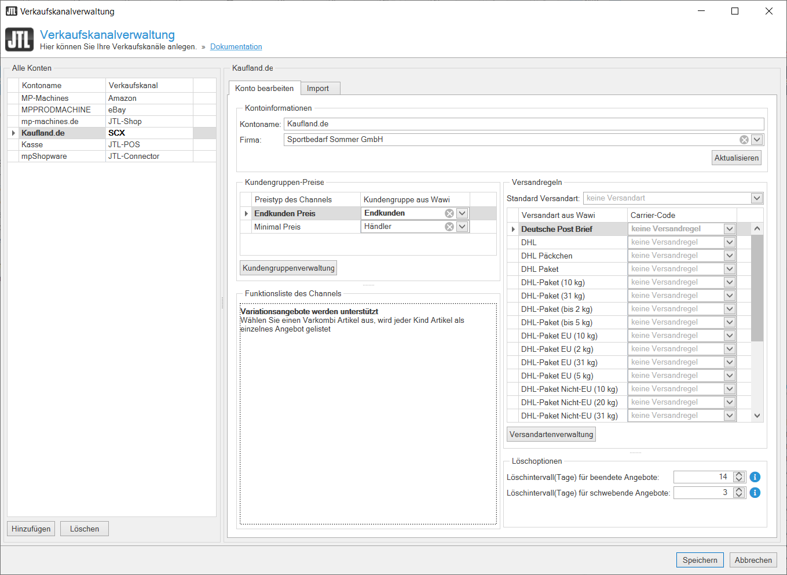
Task: Click the shipping list scrollbar down arrow
Action: (757, 416)
